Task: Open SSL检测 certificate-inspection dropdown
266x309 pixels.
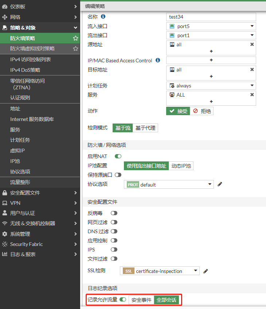Action: pyautogui.click(x=160, y=271)
